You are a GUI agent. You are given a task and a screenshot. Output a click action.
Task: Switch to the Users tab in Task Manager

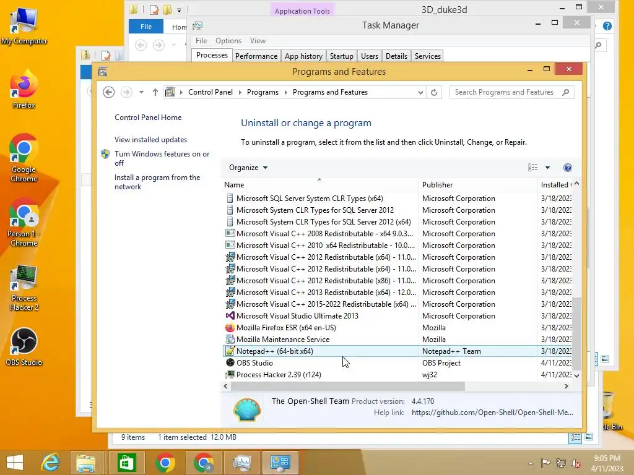[x=370, y=56]
